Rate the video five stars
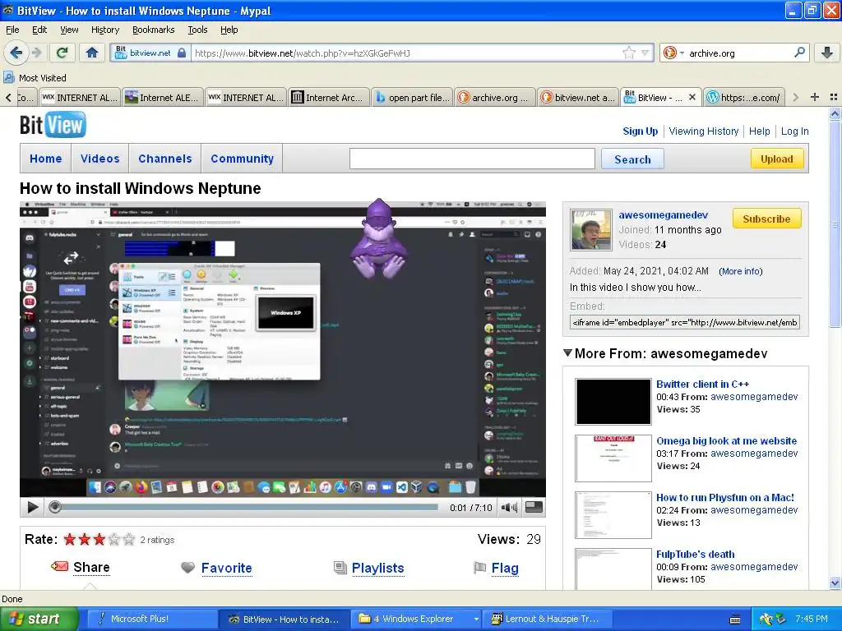The width and height of the screenshot is (842, 631). point(129,539)
